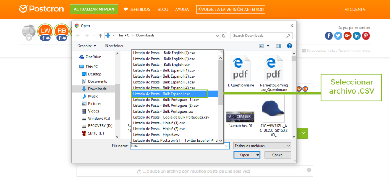The height and width of the screenshot is (187, 390).
Task: Click the Facebook add-account icon
Action: coord(329,36)
